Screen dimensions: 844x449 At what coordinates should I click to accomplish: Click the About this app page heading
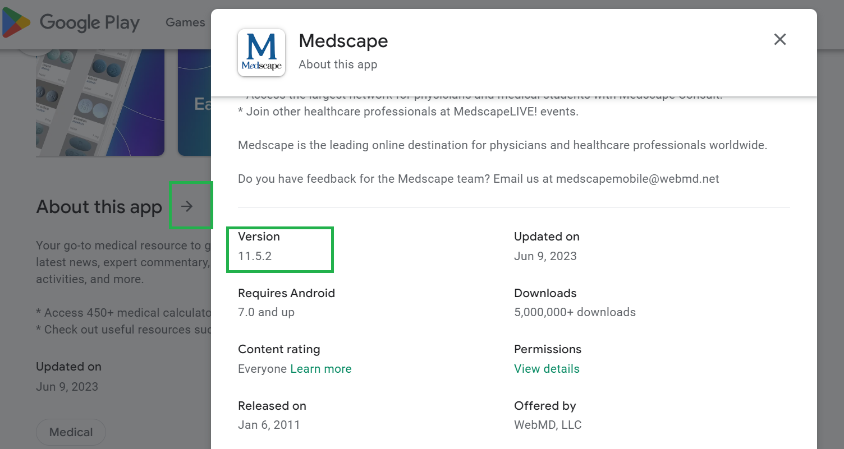99,207
